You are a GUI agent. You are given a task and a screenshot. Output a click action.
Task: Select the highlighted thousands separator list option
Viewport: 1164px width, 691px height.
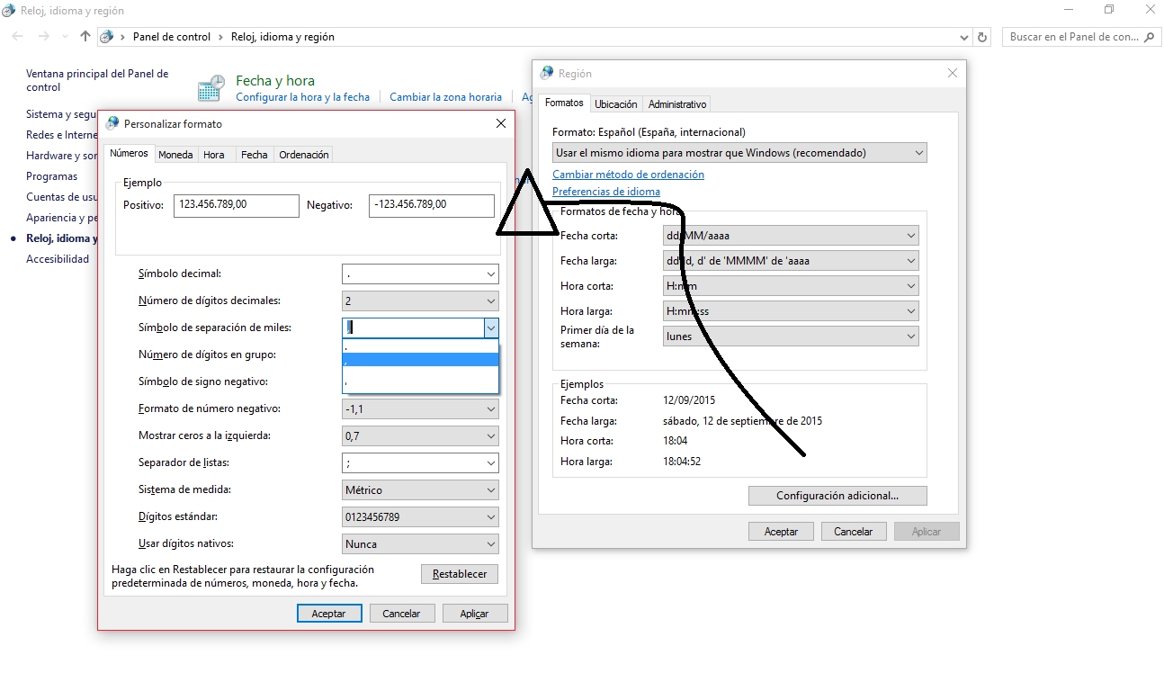coord(420,359)
